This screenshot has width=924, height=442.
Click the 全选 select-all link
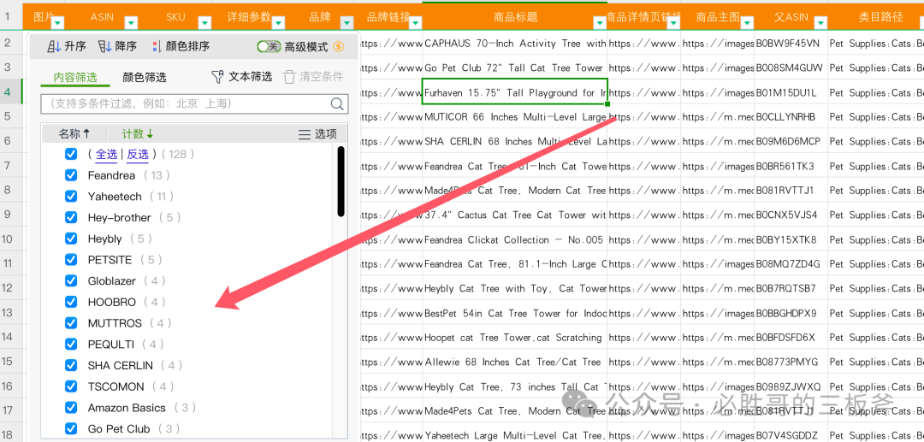coord(107,154)
